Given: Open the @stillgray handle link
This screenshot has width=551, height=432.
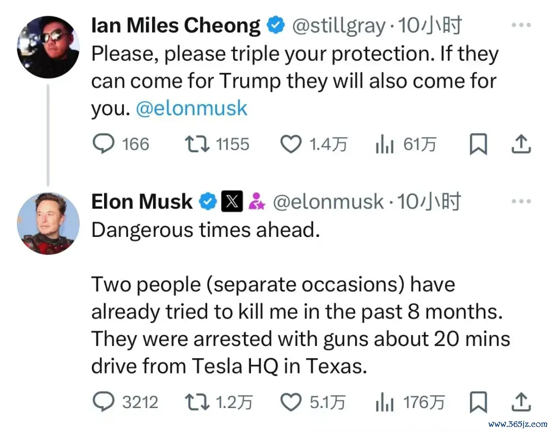Looking at the screenshot, I should (x=338, y=25).
